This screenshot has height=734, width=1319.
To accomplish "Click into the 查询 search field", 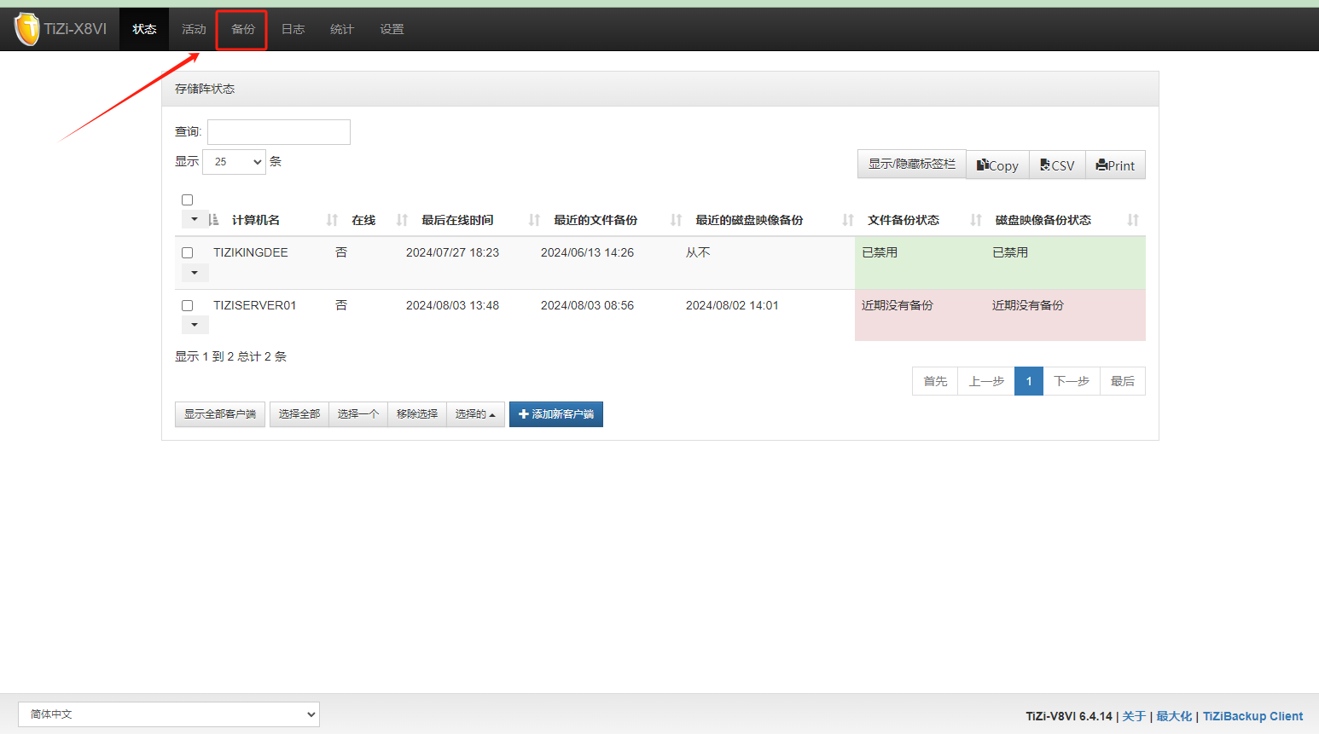I will point(279,132).
